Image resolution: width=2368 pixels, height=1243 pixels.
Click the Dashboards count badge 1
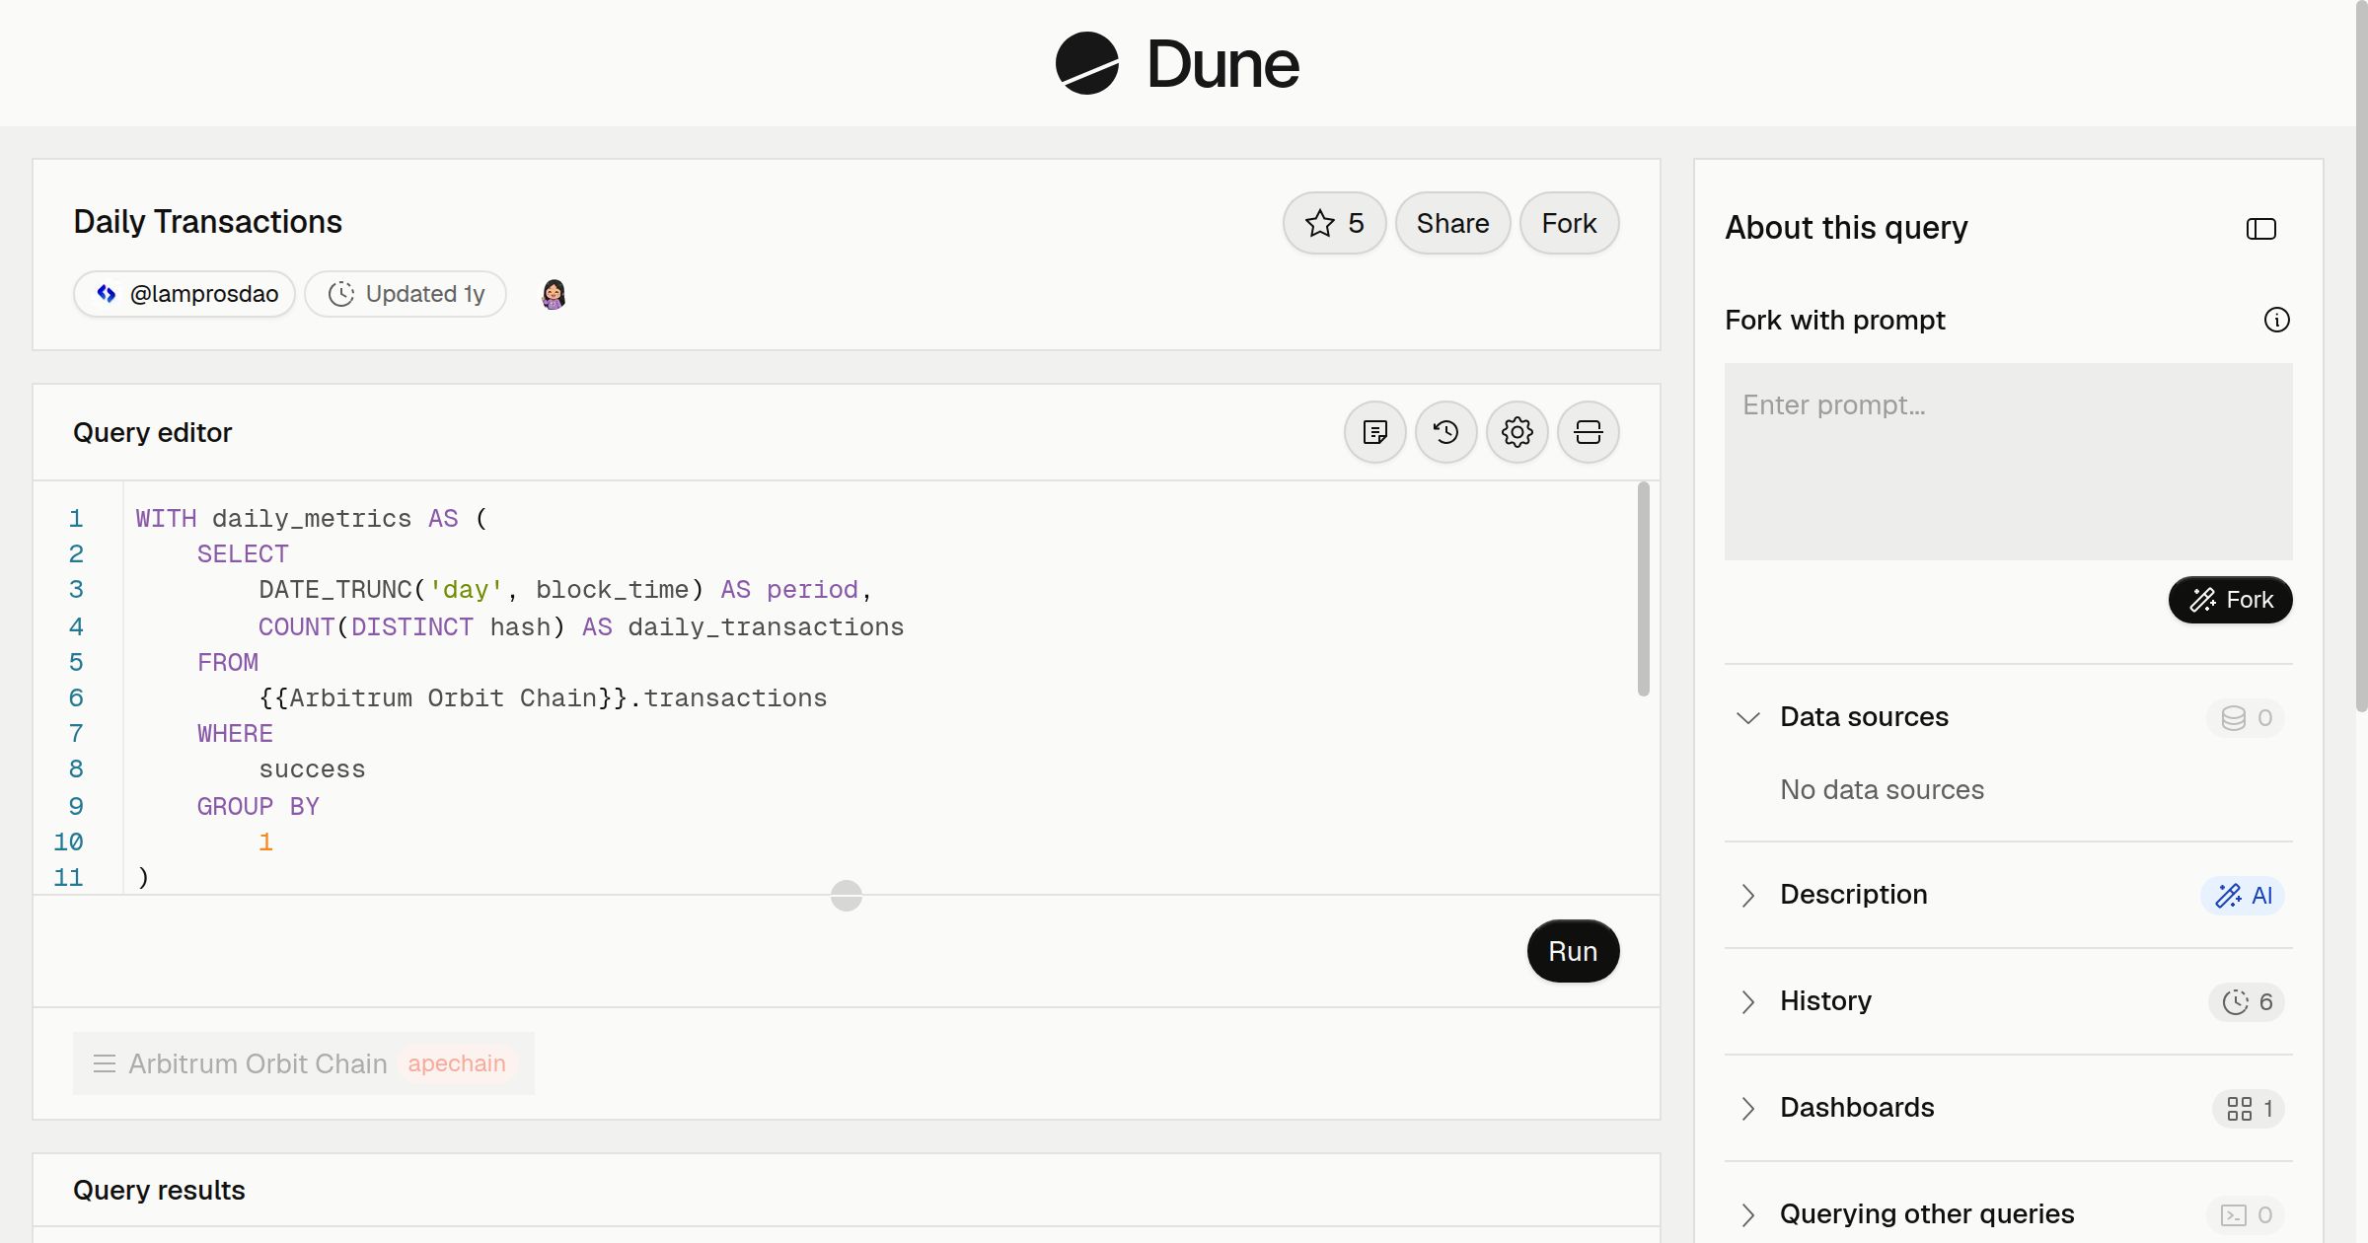click(2249, 1108)
